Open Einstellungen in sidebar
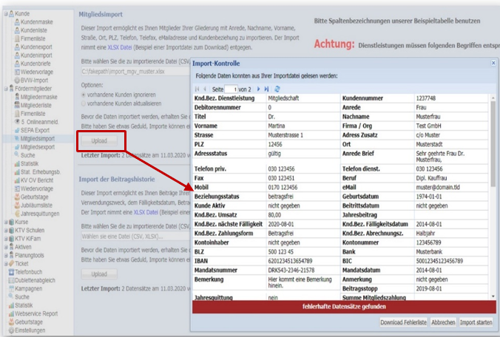 (27, 330)
